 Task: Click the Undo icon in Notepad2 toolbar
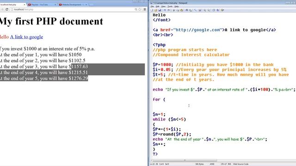(165, 10)
